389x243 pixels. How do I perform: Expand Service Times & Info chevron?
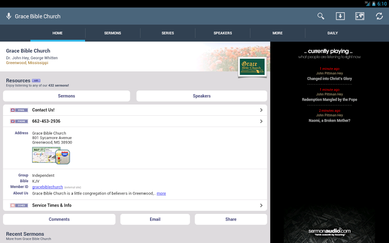261,205
